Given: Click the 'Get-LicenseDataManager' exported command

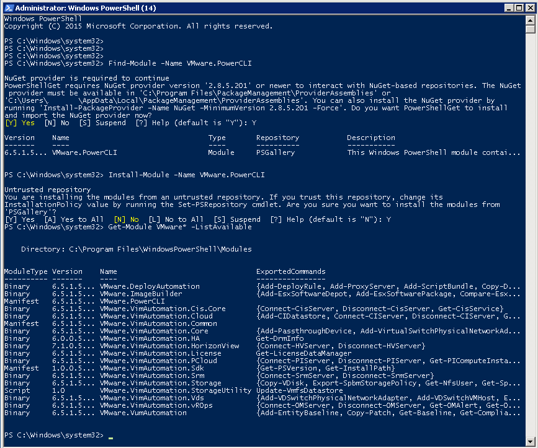Looking at the screenshot, I should pyautogui.click(x=303, y=353).
